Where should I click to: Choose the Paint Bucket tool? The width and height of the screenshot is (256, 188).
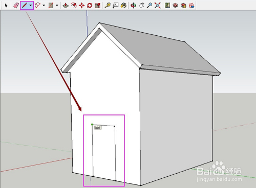pos(123,6)
